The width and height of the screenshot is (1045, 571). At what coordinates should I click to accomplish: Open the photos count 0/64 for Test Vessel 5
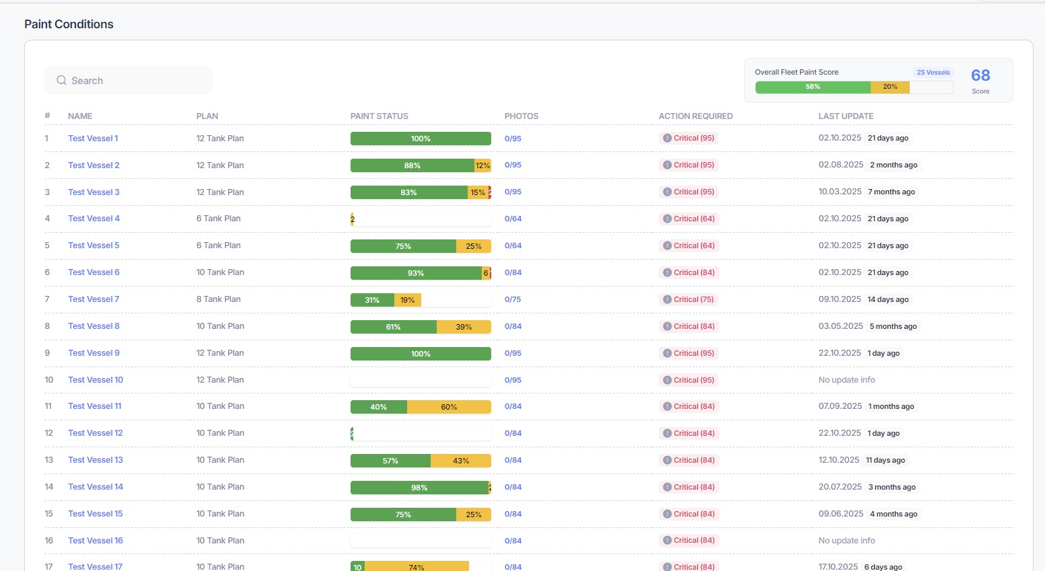[513, 246]
